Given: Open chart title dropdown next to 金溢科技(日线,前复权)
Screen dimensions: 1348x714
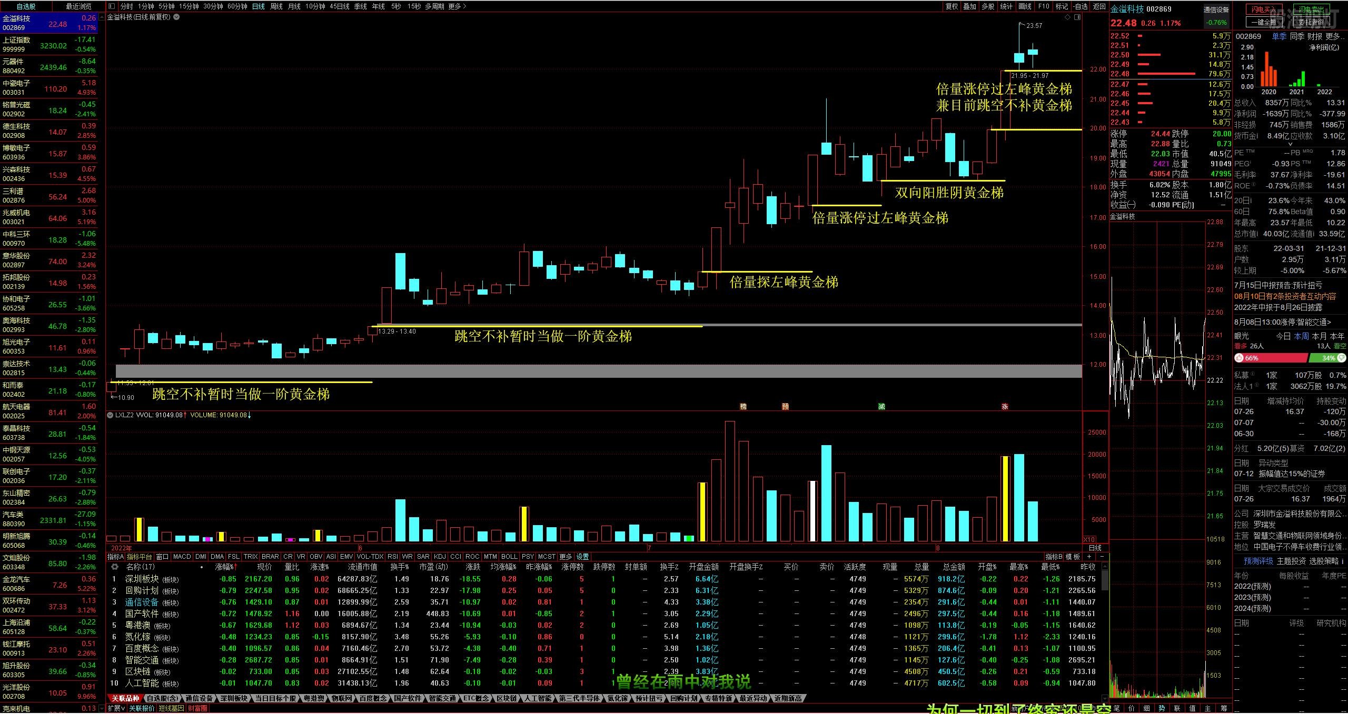Looking at the screenshot, I should coord(176,17).
